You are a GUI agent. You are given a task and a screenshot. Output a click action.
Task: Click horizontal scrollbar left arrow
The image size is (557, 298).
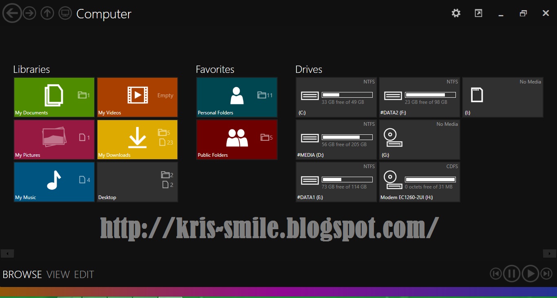point(7,254)
